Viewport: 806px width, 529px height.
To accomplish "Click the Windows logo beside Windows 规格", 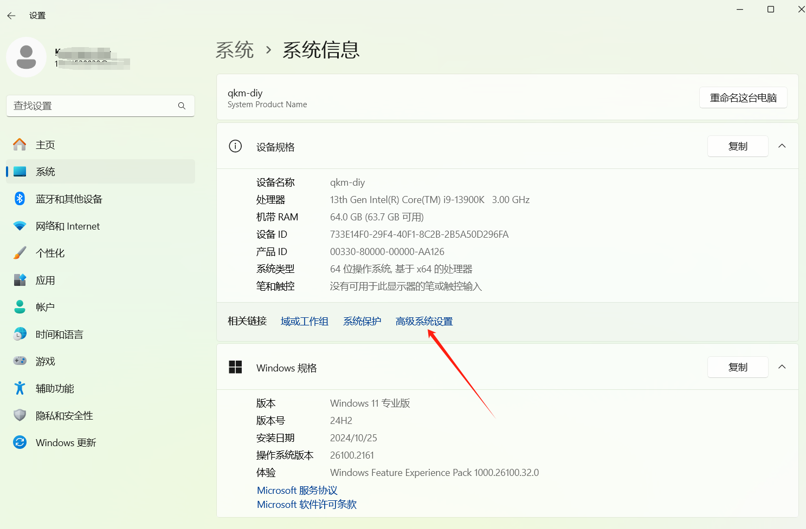I will [x=235, y=367].
